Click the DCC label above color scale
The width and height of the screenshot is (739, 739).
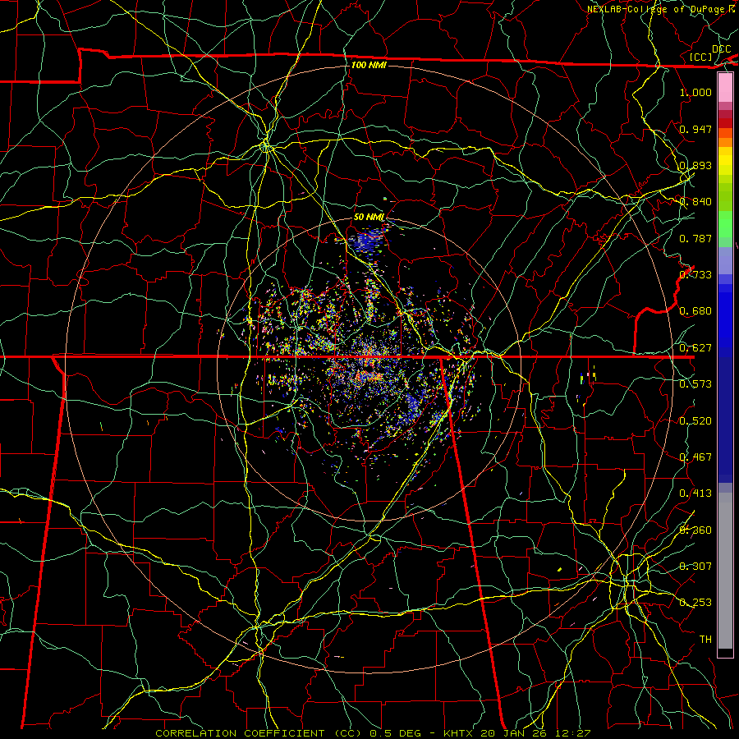721,49
